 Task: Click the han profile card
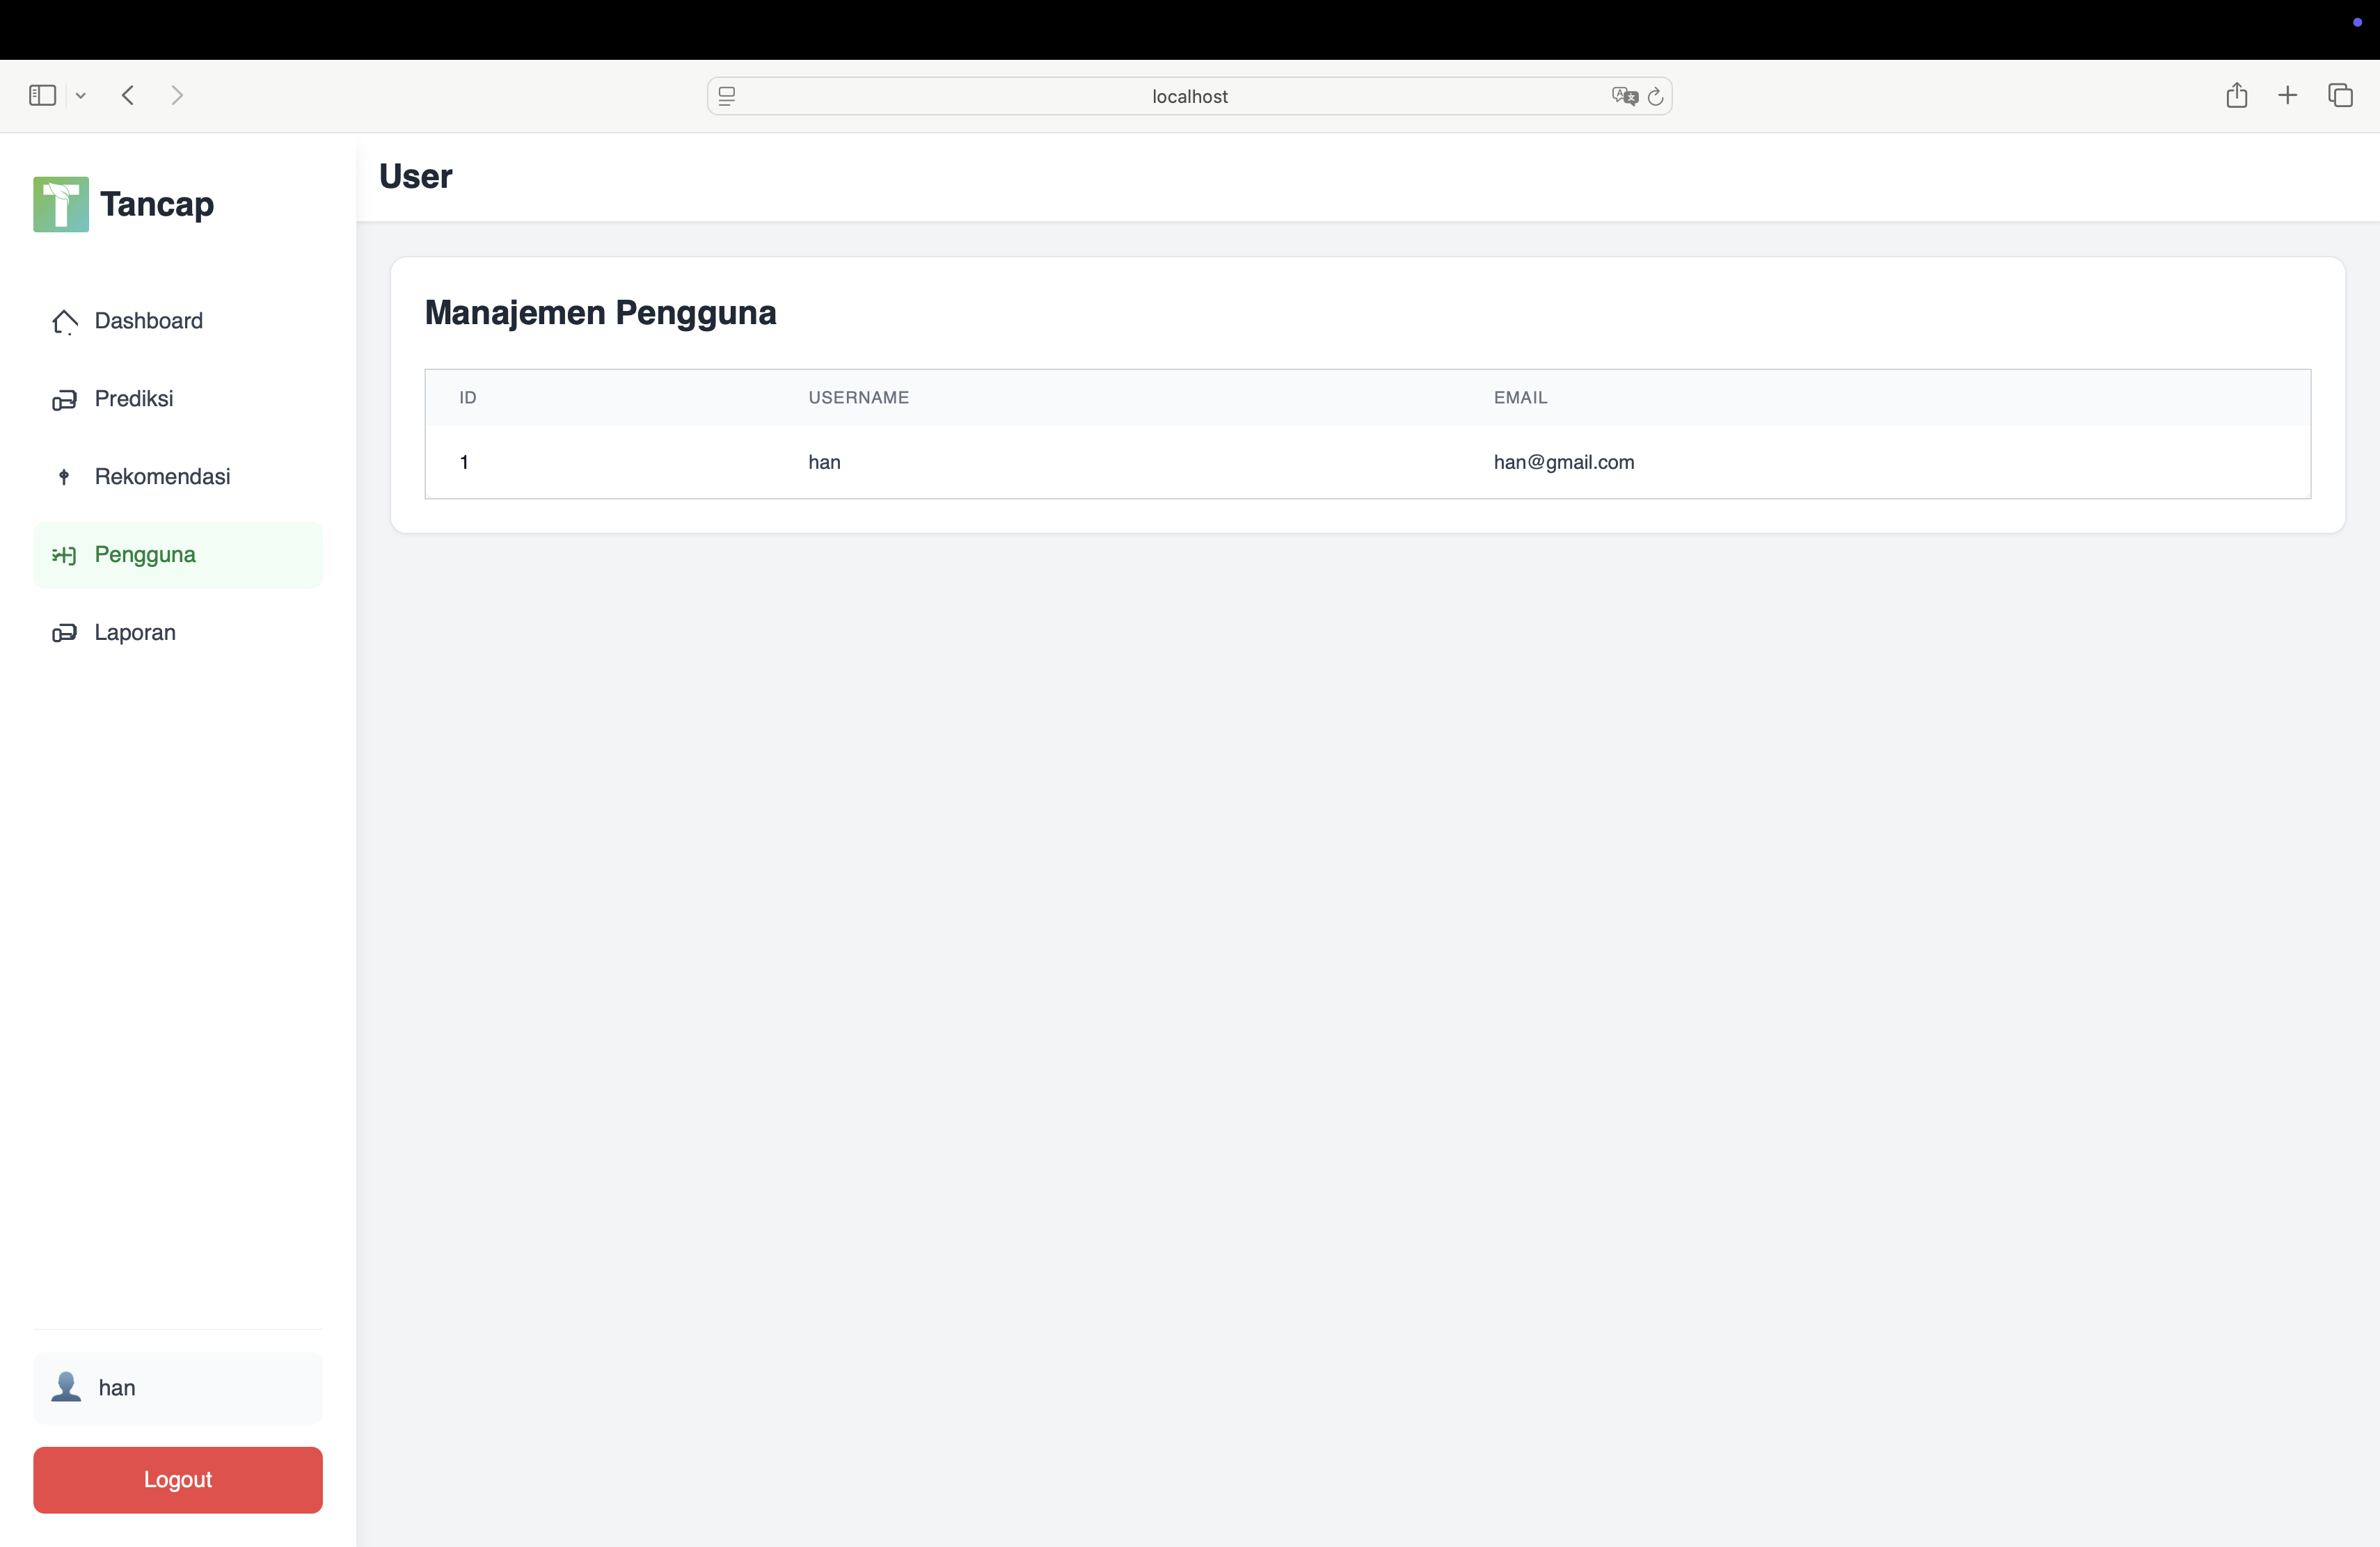(178, 1387)
